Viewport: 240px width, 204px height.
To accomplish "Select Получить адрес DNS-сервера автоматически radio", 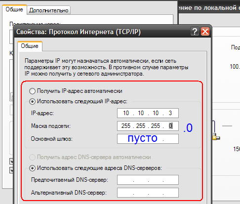I will (x=32, y=157).
